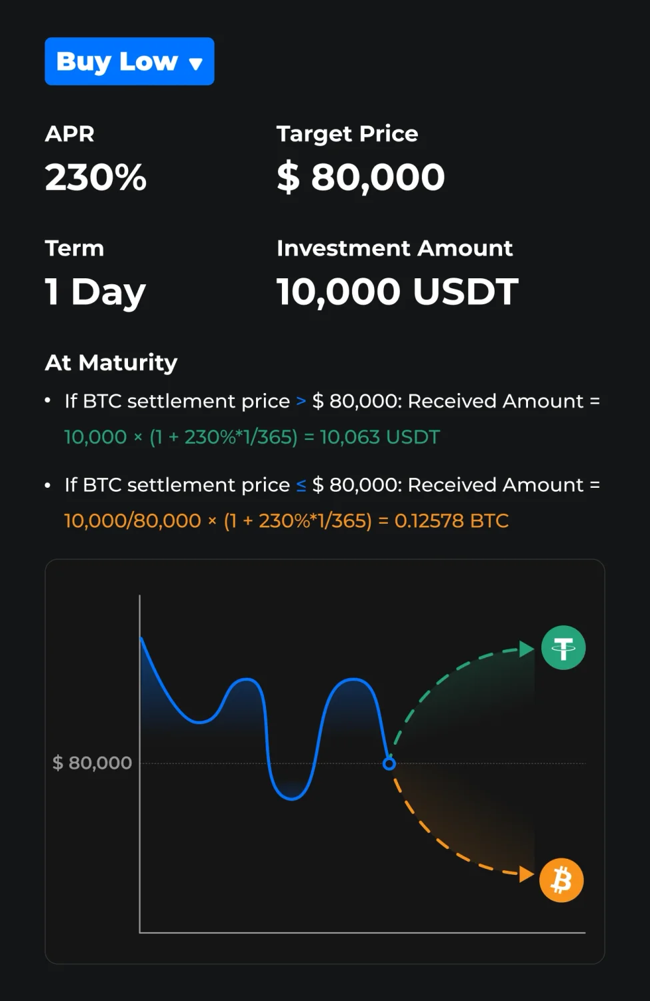650x1001 pixels.
Task: Click the blue less-than-or-equal symbol
Action: pos(301,485)
